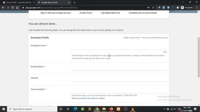Open Cortana circle icon on taskbar
Screen dimensions: 200x112
pyautogui.click(x=61, y=109)
